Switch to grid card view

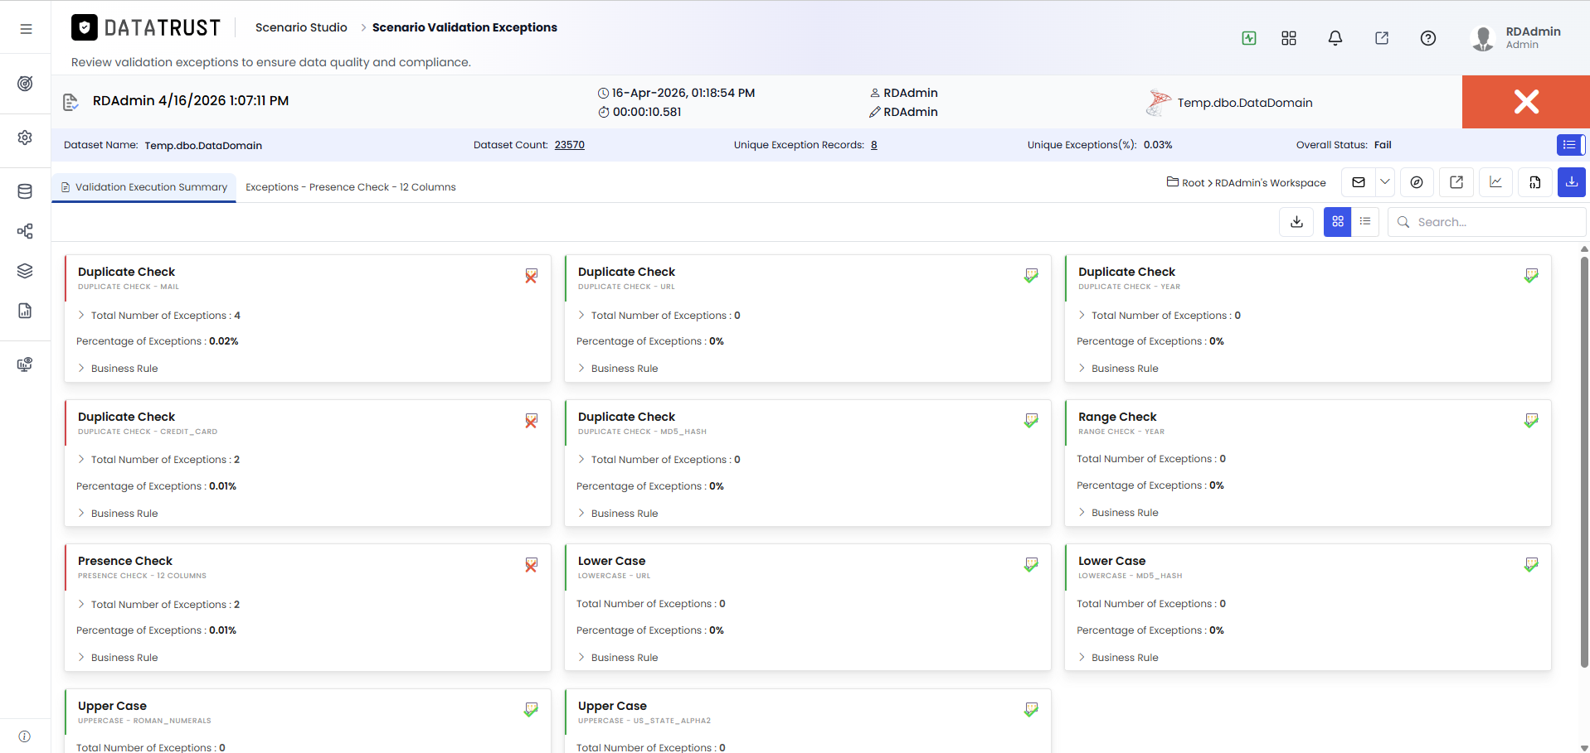coord(1338,222)
